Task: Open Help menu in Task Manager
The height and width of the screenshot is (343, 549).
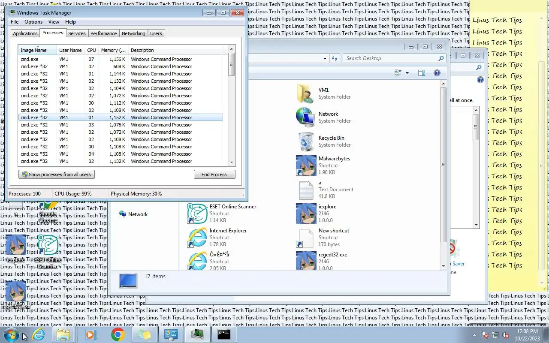Action: (x=70, y=22)
